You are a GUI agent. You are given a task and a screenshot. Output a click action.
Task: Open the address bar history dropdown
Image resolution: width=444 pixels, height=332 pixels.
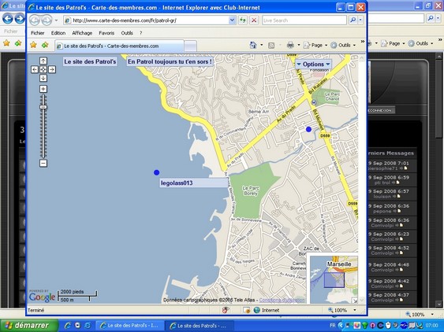(x=232, y=20)
